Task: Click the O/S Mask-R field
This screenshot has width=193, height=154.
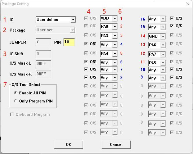Action: click(43, 75)
